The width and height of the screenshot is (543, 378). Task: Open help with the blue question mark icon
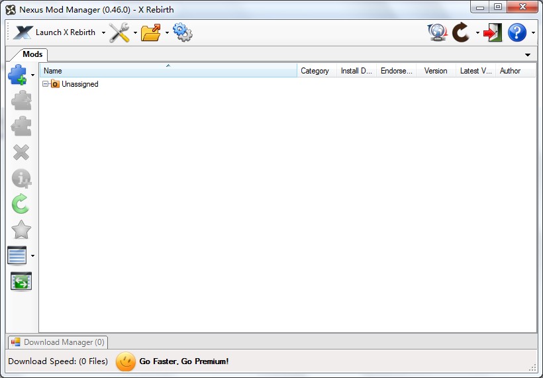[517, 32]
